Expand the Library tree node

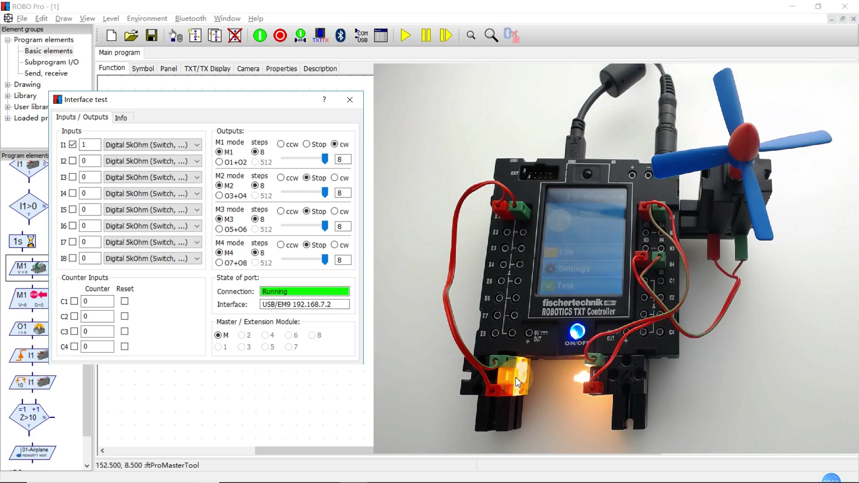tap(8, 96)
